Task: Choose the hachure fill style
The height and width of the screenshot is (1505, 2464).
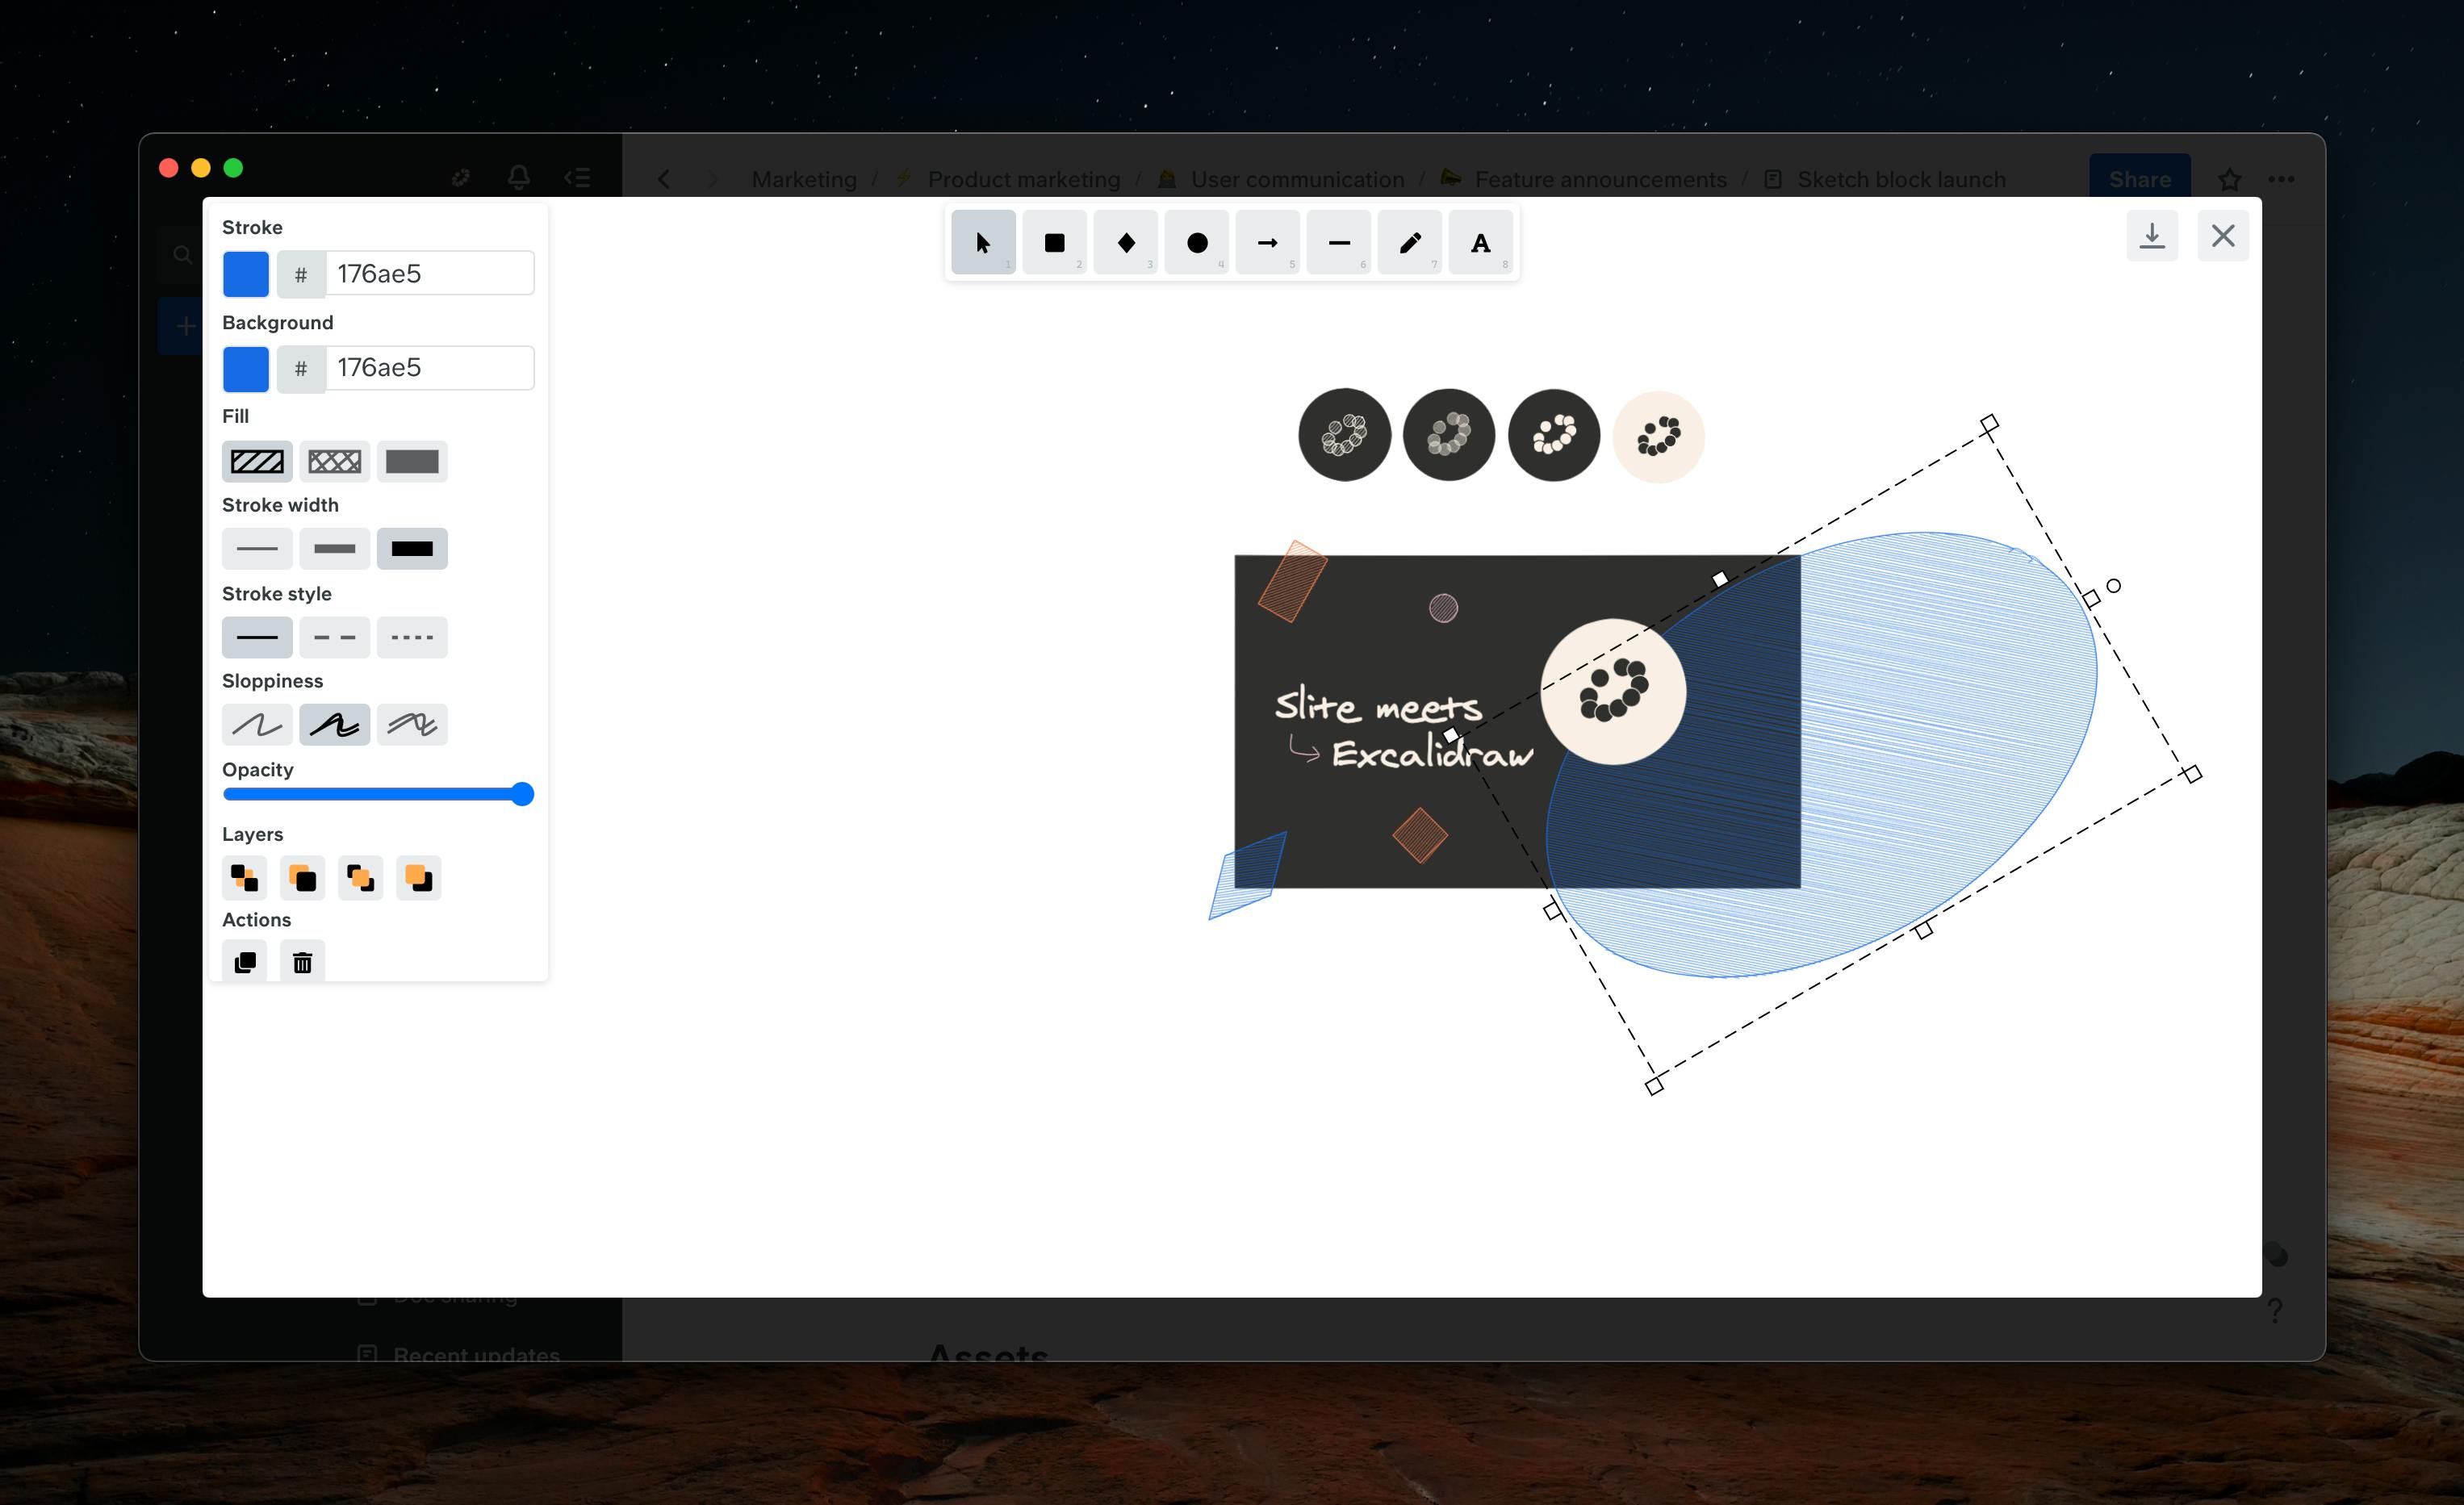Action: point(257,461)
